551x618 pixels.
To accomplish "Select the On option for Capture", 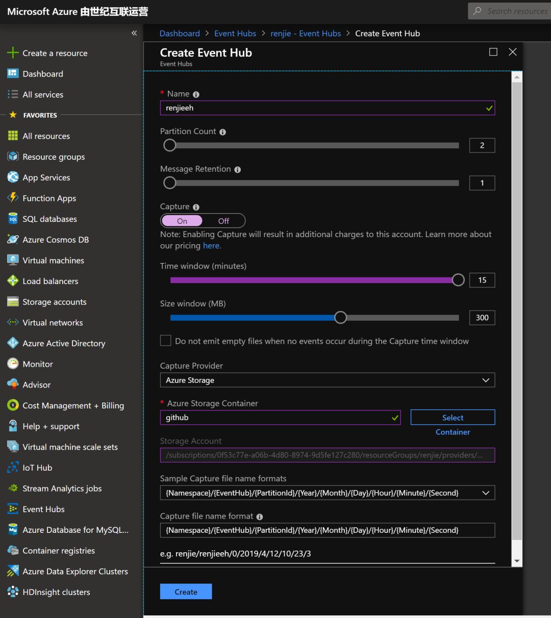I will (x=182, y=221).
